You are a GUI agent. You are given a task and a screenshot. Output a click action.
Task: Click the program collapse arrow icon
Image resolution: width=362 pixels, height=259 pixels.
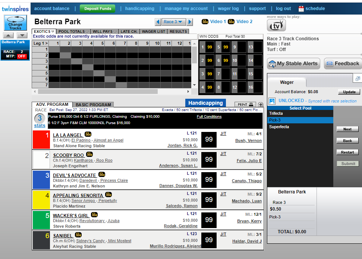261,105
